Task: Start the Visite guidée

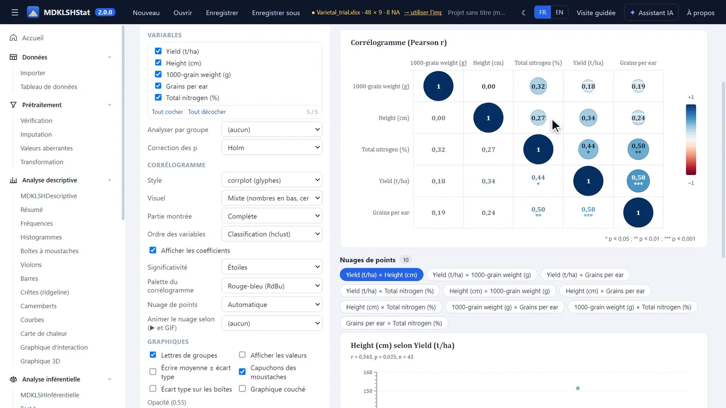Action: [x=596, y=13]
